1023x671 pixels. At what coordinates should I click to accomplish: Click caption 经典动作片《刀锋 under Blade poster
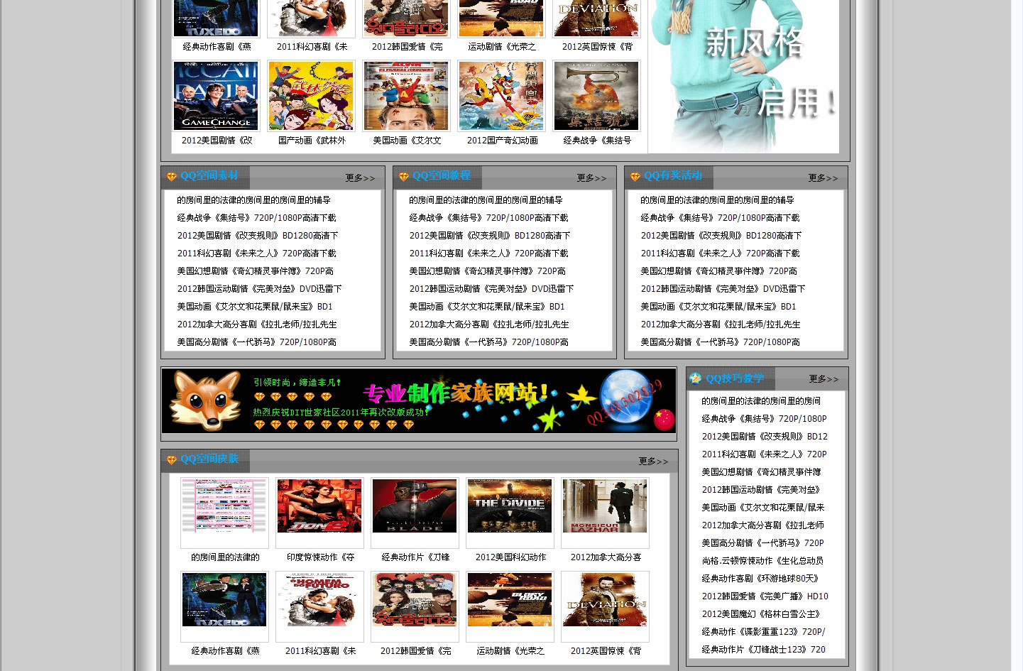[415, 557]
